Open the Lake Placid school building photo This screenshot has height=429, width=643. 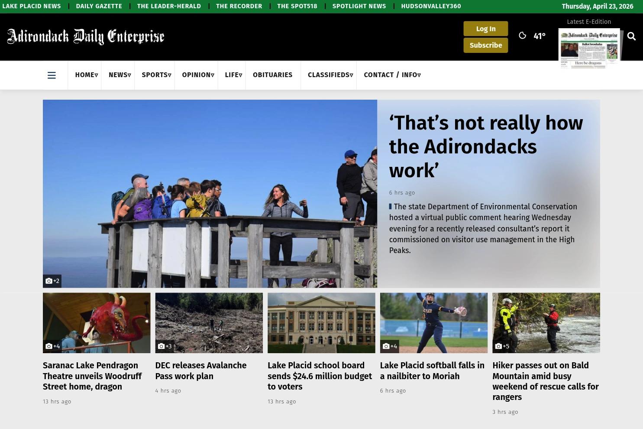click(x=321, y=323)
